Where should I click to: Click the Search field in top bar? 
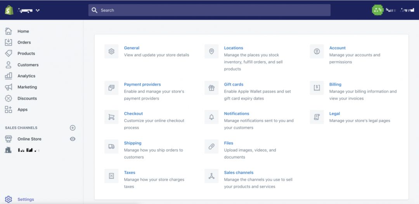coord(209,10)
